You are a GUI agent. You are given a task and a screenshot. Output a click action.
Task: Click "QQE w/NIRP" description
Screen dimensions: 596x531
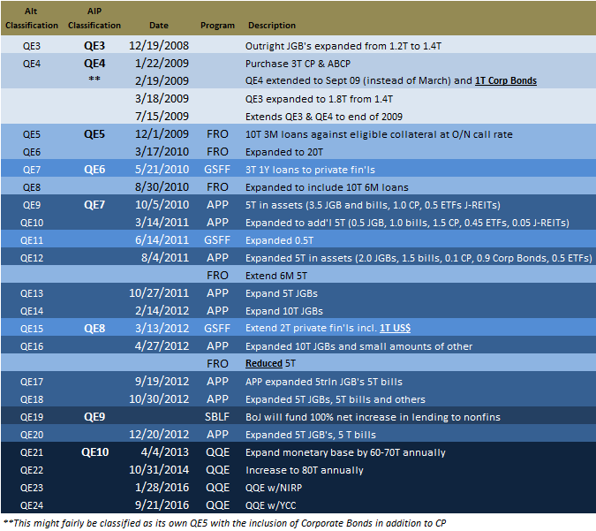tap(274, 488)
